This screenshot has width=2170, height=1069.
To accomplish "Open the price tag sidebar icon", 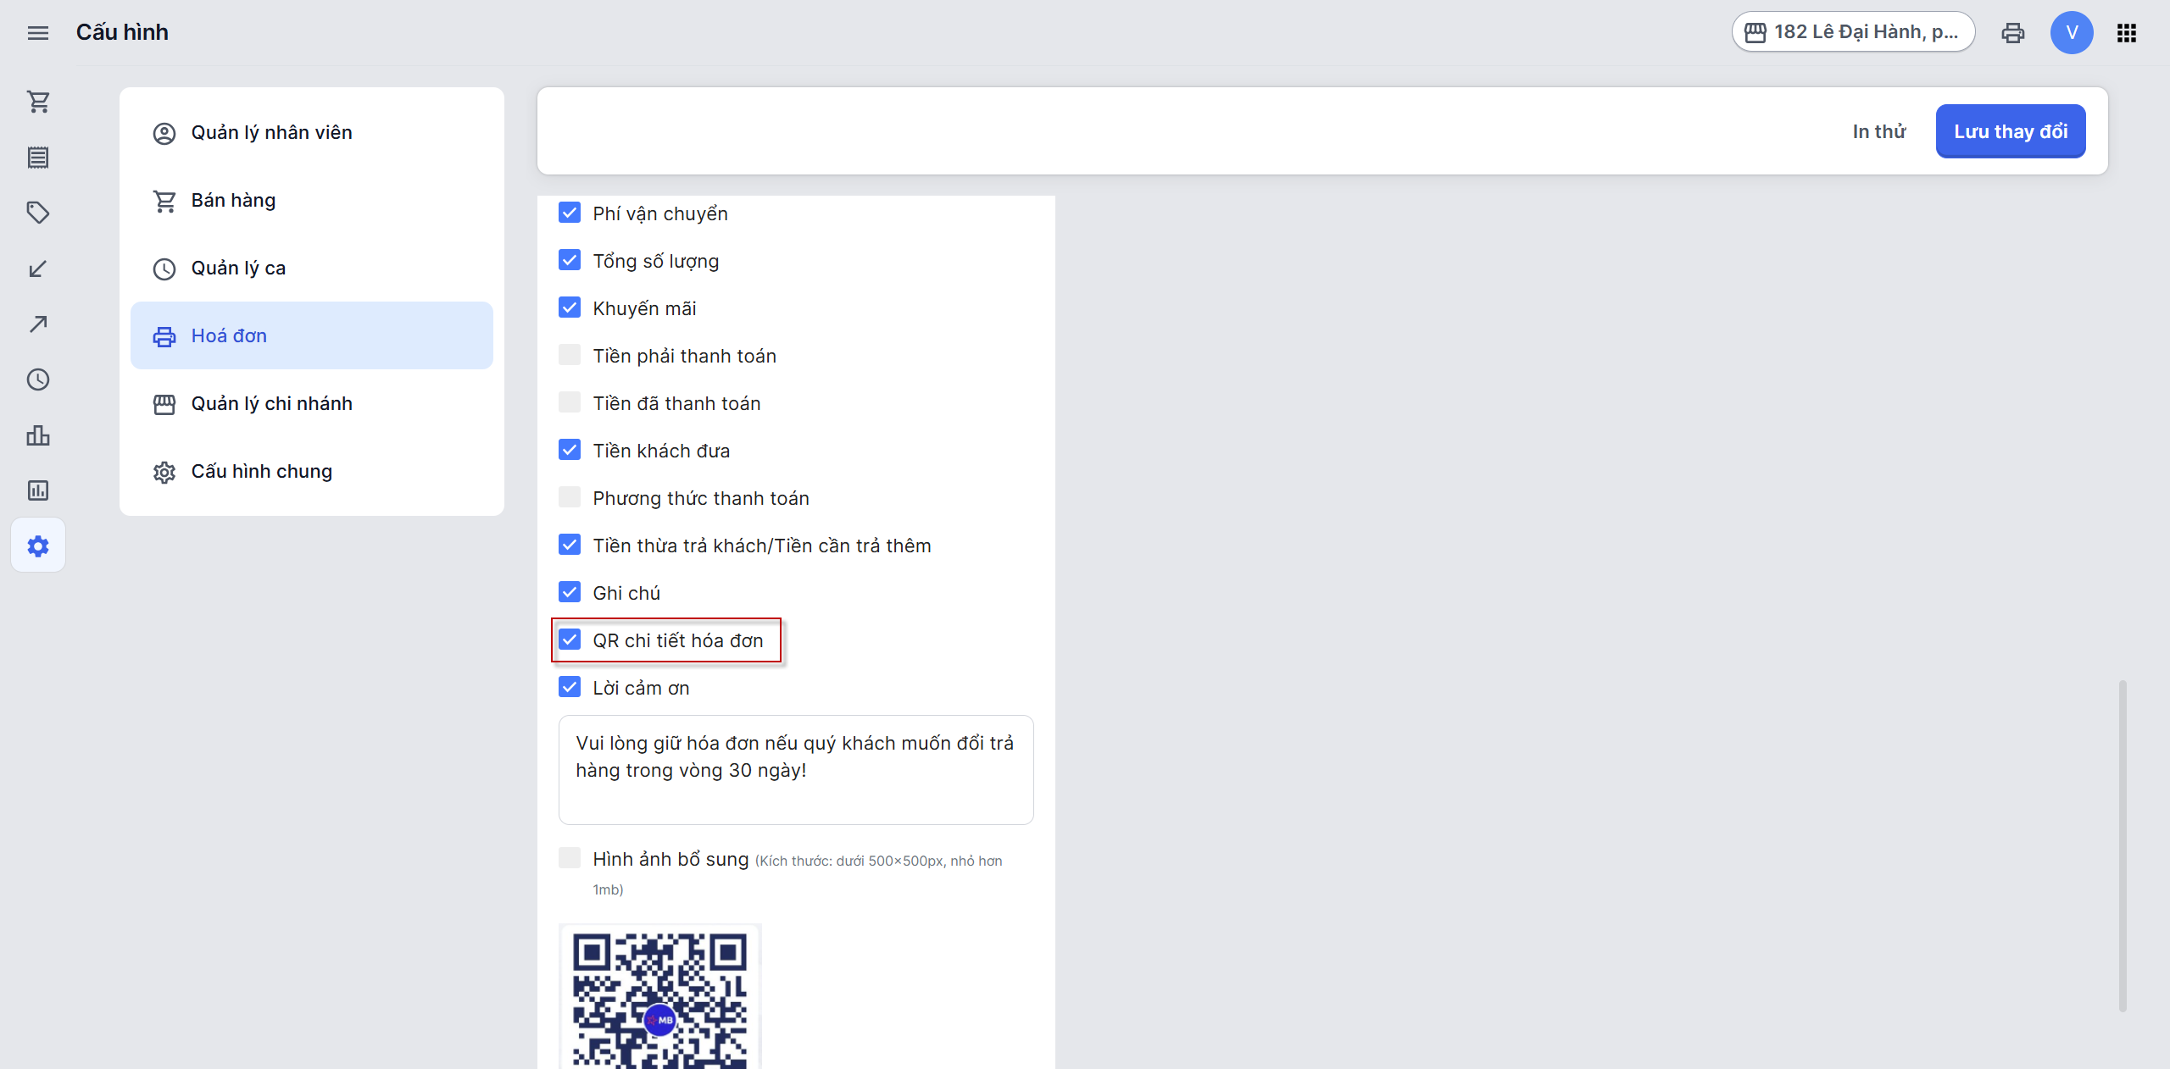I will coord(38,212).
